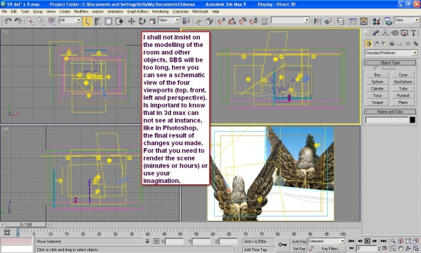Toggle Percent Snap icon
The width and height of the screenshot is (421, 253).
243,21
